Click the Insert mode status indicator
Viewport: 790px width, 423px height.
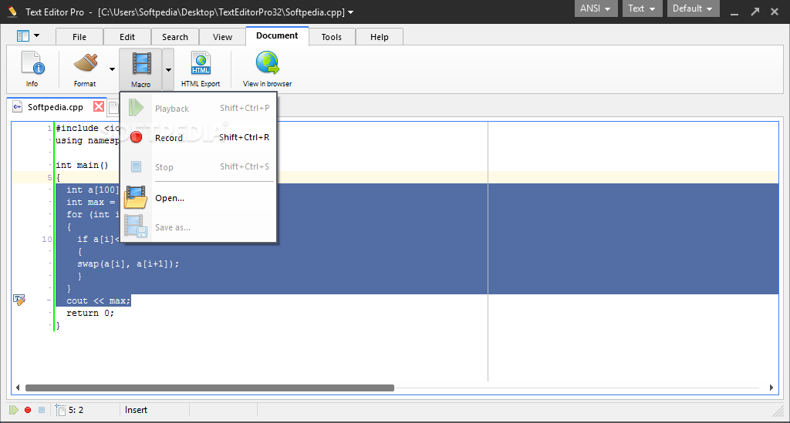pos(136,410)
